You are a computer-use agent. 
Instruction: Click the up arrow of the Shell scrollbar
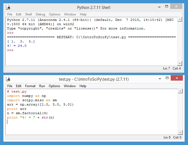click(x=180, y=20)
